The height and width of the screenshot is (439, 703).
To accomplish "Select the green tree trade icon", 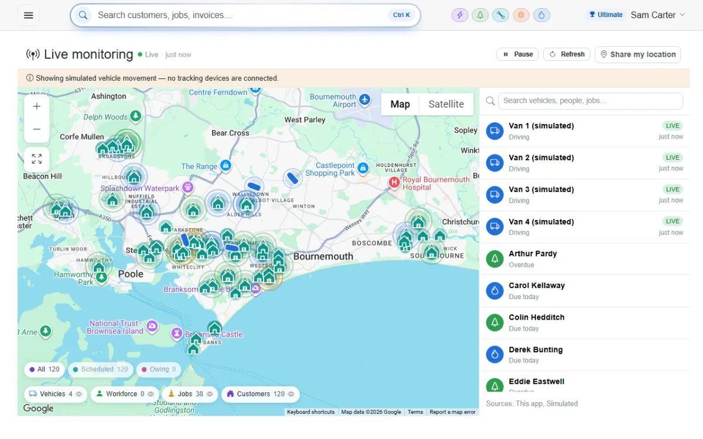I will 480,15.
